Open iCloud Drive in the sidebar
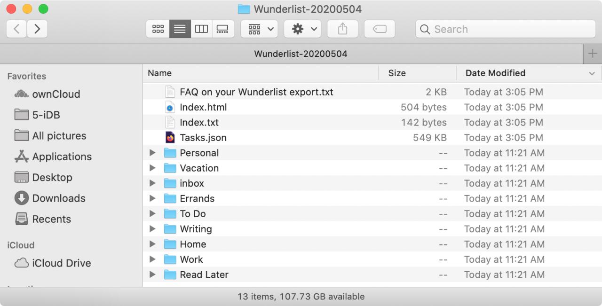The height and width of the screenshot is (306, 602). pos(53,263)
